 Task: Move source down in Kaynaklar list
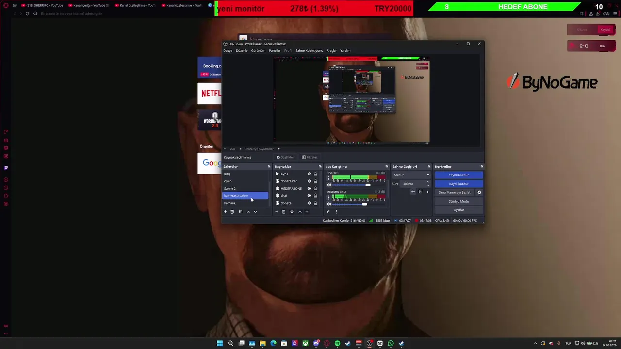coord(307,212)
